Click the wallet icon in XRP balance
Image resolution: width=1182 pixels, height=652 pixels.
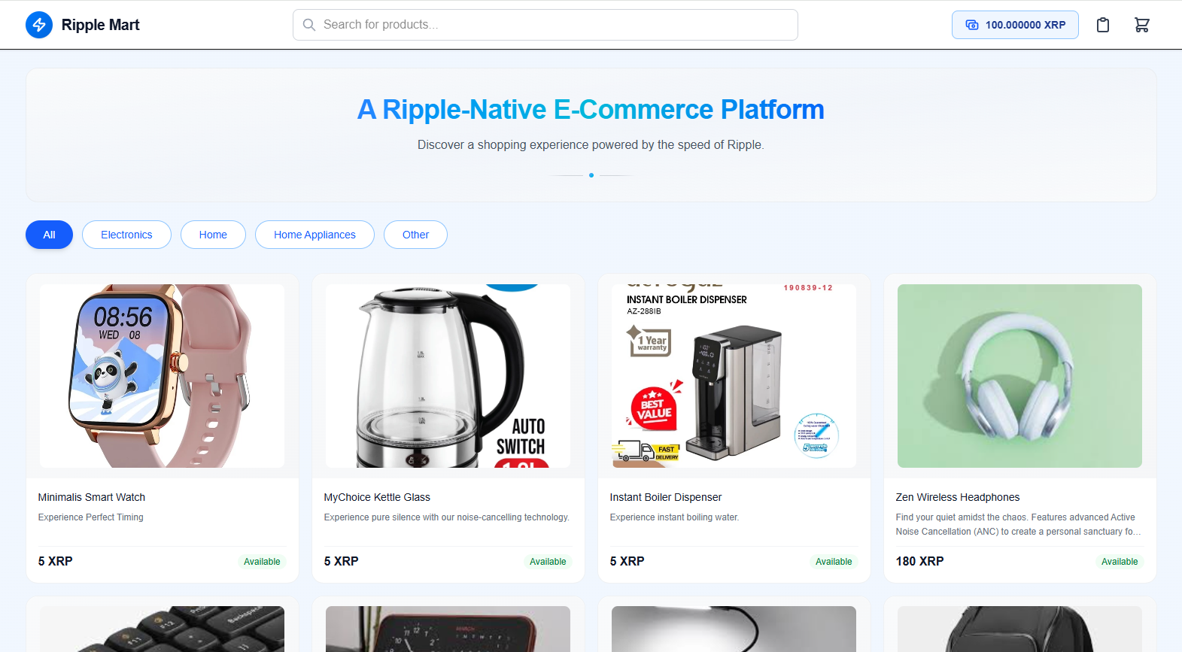(972, 25)
